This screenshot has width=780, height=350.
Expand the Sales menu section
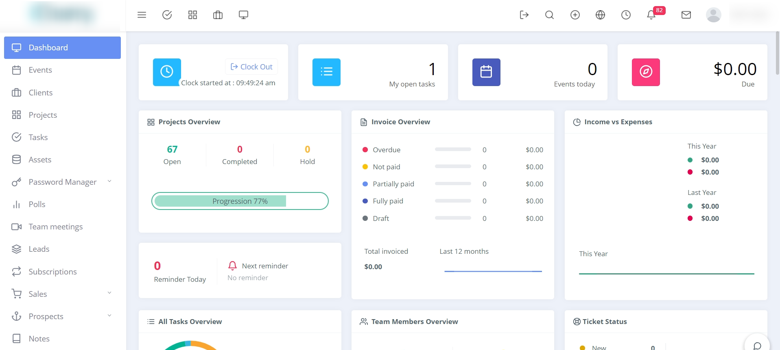click(x=62, y=294)
